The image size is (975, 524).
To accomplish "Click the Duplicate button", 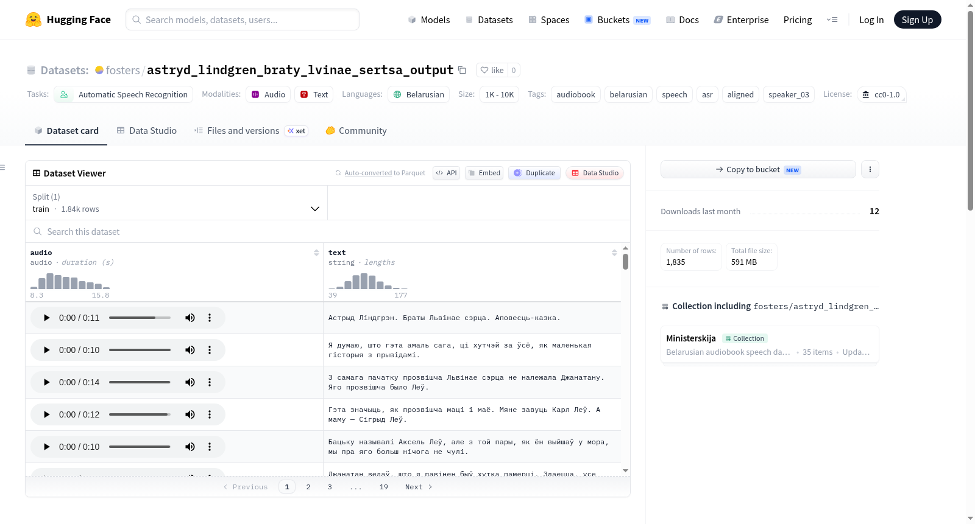I will 534,173.
